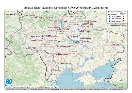Screen dimensions: 132x93
Task: Click the institute name caption beside the logo
Action: tap(35, 87)
